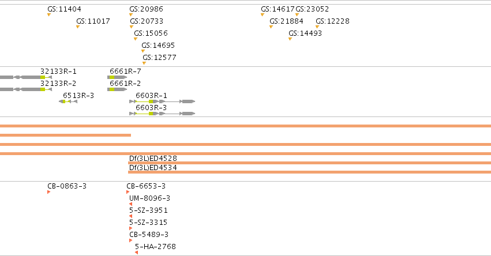Click the GS:14695 orange triangle marker
Viewport: 491px width, 256px height.
[x=143, y=51]
